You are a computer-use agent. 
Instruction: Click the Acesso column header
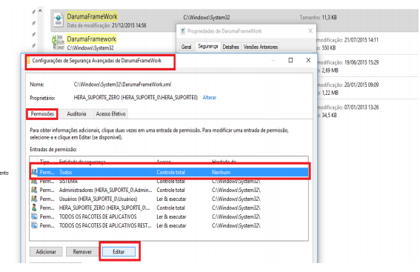pos(164,161)
